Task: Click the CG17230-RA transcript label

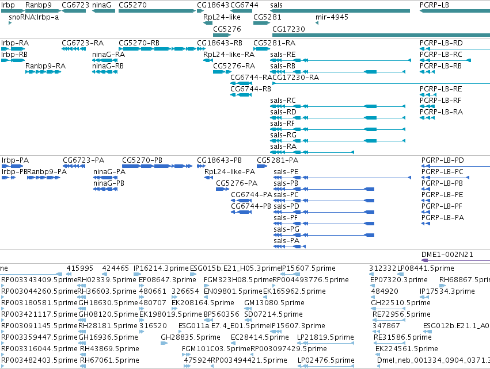Action: (295, 78)
